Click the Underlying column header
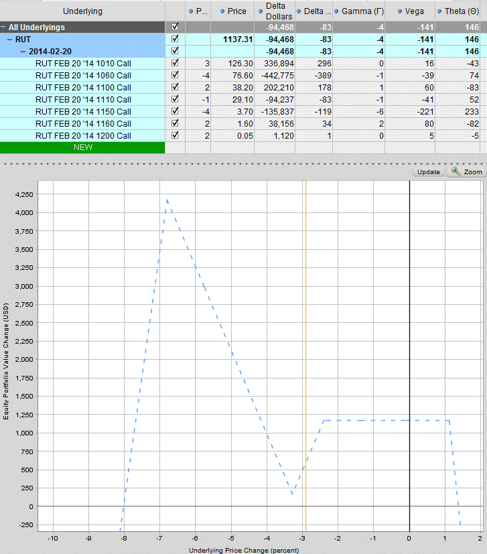This screenshot has height=554, width=487. point(82,11)
